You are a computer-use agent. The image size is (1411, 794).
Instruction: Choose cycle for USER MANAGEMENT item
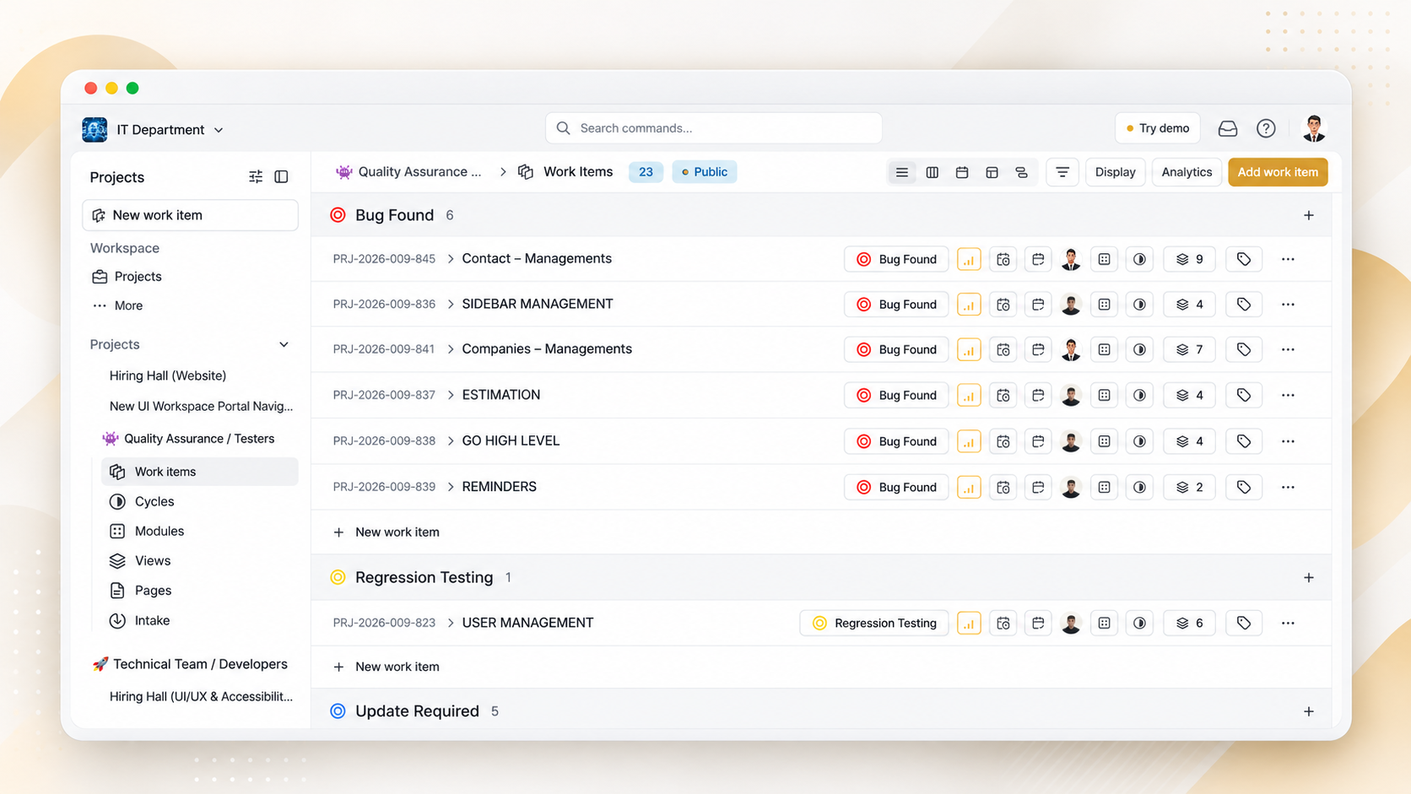click(x=1139, y=623)
